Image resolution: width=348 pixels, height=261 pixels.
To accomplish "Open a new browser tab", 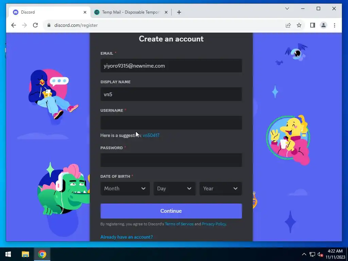I will coord(179,12).
